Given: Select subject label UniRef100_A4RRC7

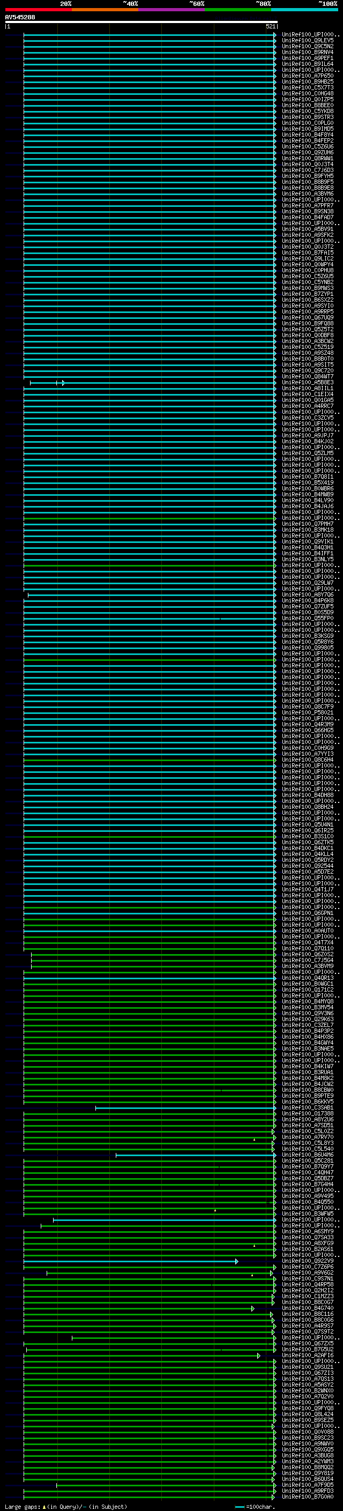Looking at the screenshot, I should tap(307, 406).
